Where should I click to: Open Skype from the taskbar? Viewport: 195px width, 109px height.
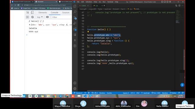coord(91,96)
